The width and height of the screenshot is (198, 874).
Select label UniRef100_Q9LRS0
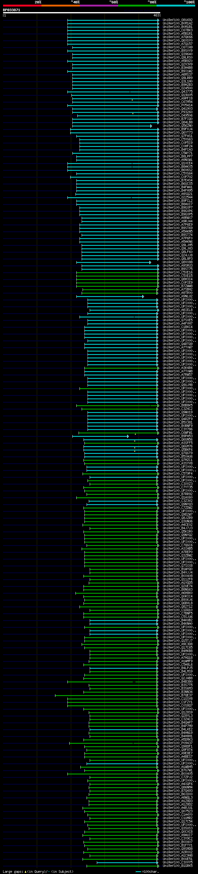click(x=178, y=57)
